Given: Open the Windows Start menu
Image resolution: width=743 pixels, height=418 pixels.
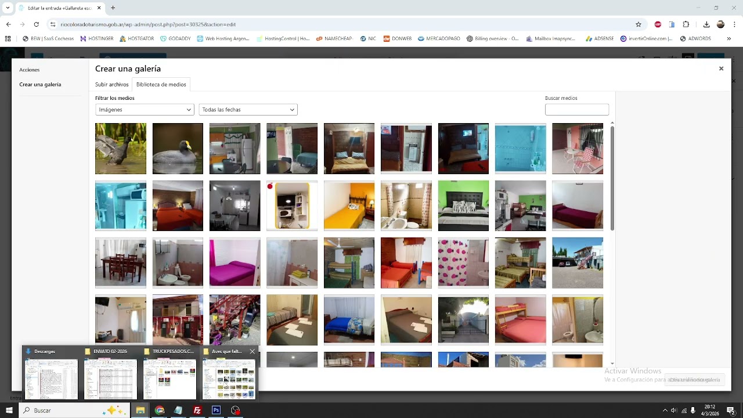Looking at the screenshot, I should (x=9, y=410).
